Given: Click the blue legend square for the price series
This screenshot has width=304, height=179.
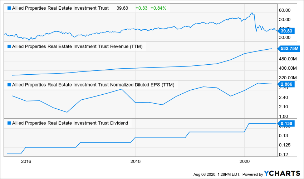Looking at the screenshot, I should (9, 8).
